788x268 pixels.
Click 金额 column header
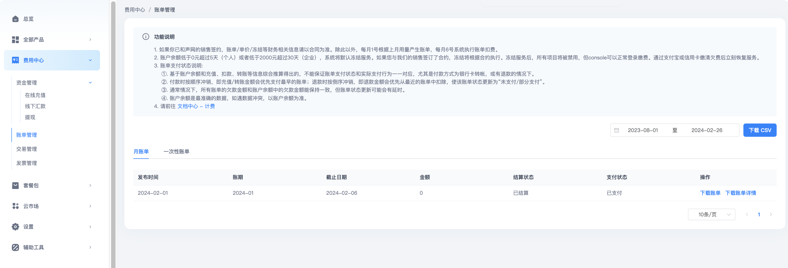[424, 177]
